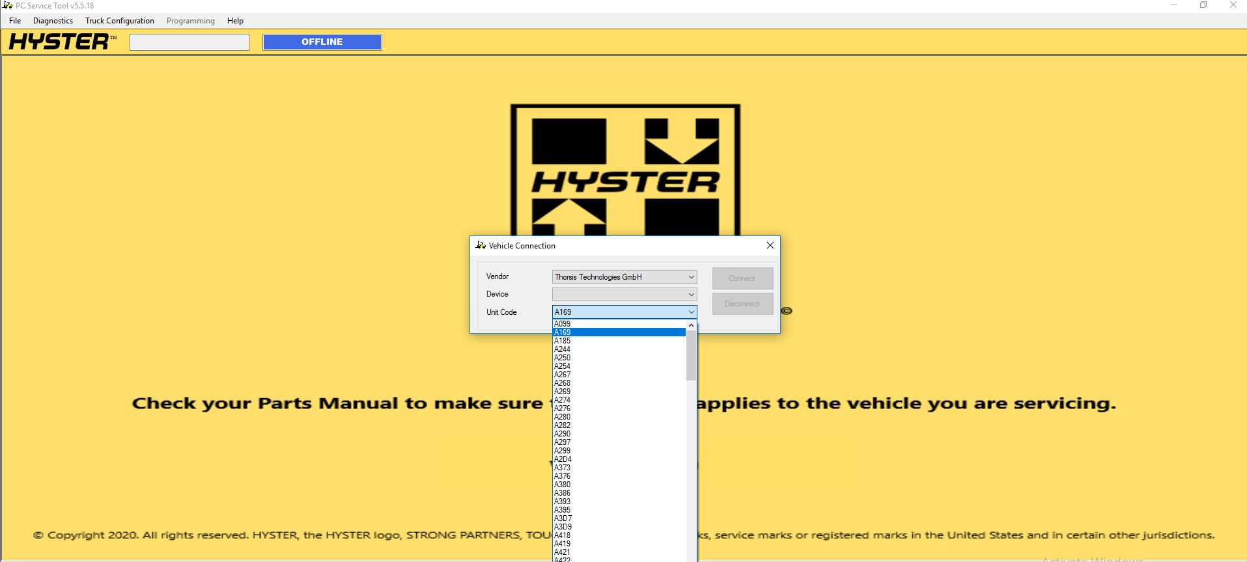This screenshot has height=562, width=1247.
Task: Open the Diagnostics menu
Action: (53, 21)
